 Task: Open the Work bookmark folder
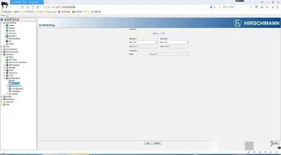[16, 12]
